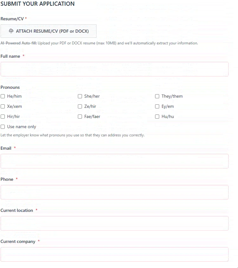Check the He/him pronoun checkbox
This screenshot has height=268, width=238.
(x=3, y=96)
